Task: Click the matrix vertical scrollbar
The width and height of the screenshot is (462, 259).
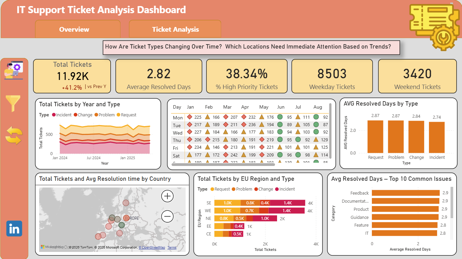Action: coord(330,131)
